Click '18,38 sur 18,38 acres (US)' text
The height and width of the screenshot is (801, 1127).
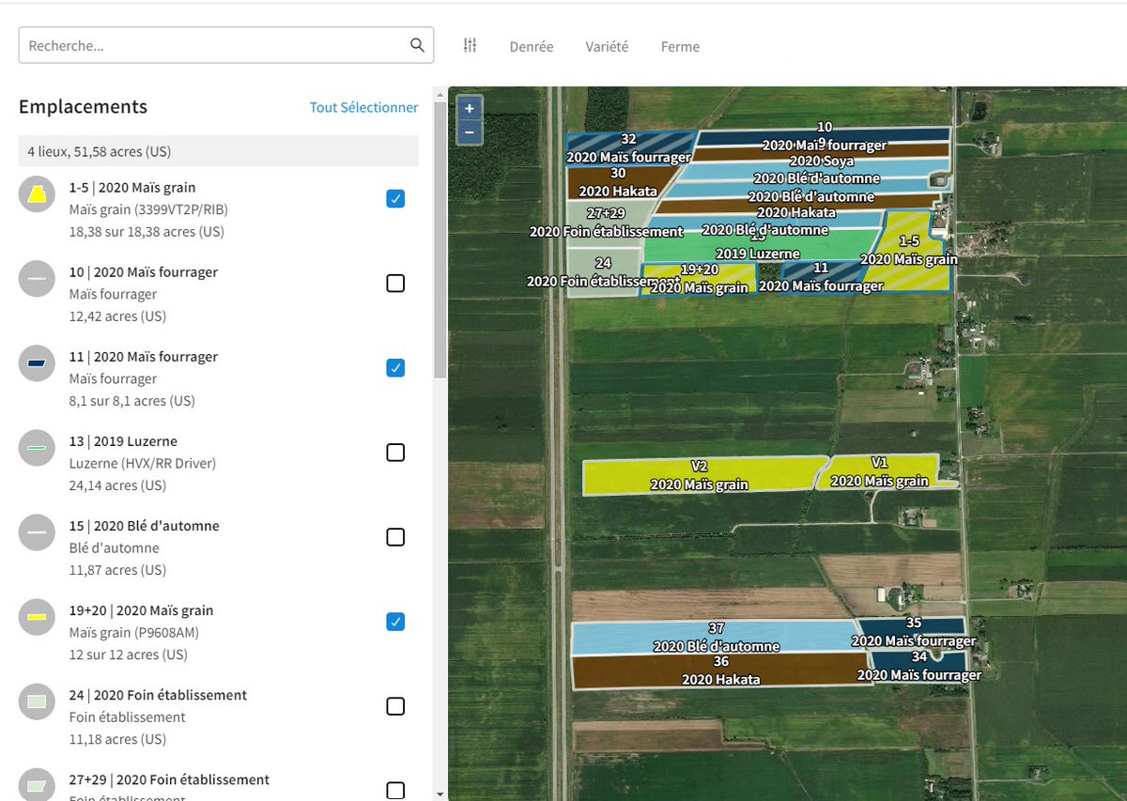coord(147,231)
